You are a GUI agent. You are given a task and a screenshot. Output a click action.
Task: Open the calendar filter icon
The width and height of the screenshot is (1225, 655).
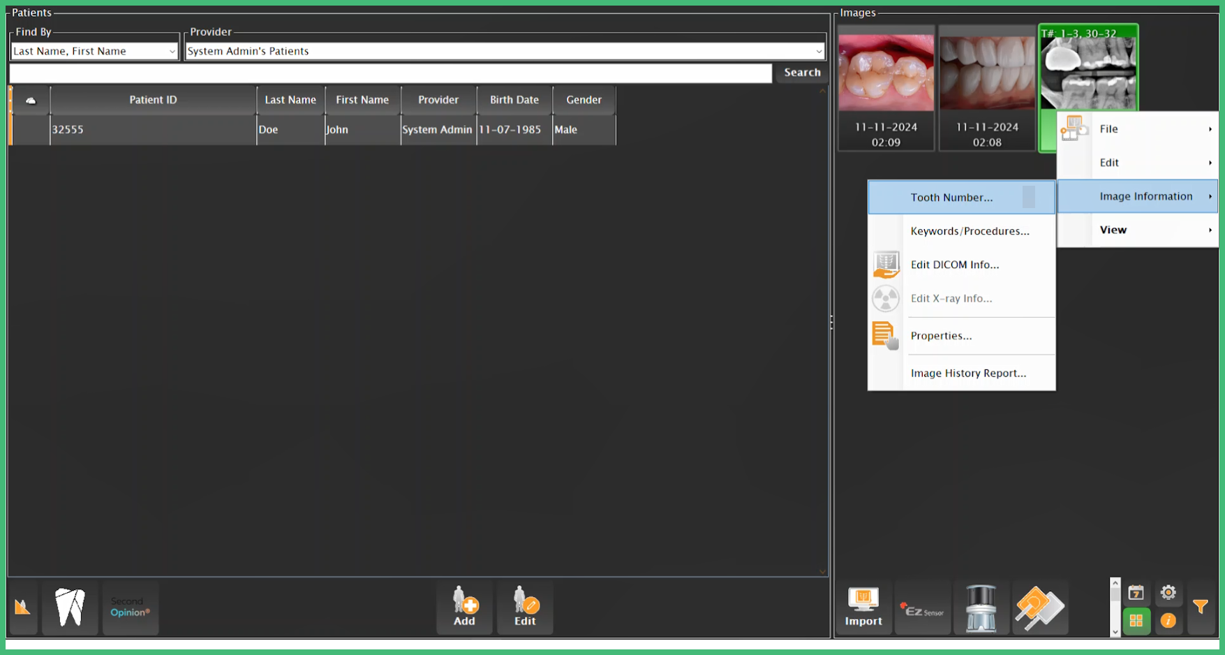click(x=1135, y=592)
